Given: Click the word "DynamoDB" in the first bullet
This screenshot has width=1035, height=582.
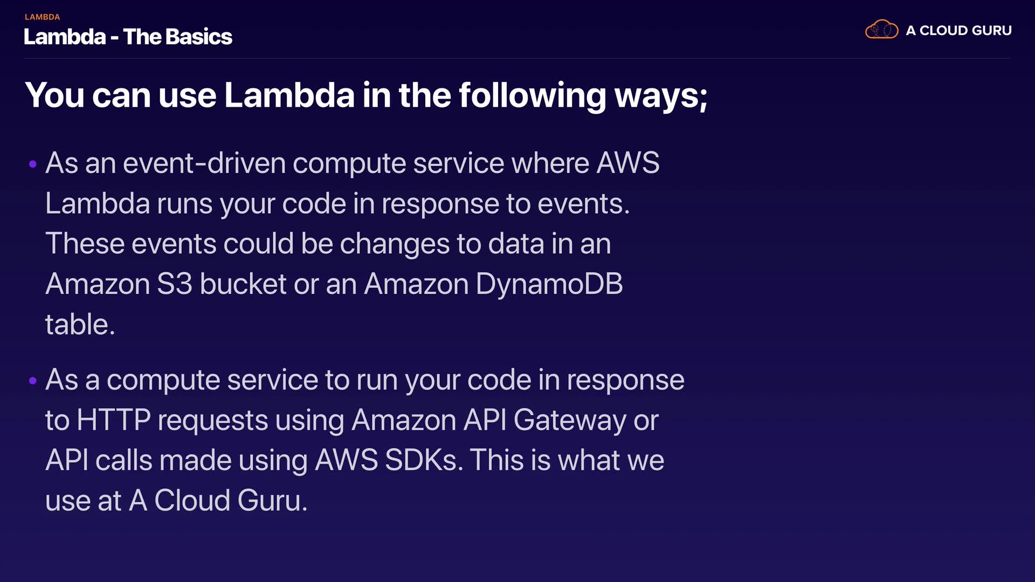Looking at the screenshot, I should tap(549, 284).
